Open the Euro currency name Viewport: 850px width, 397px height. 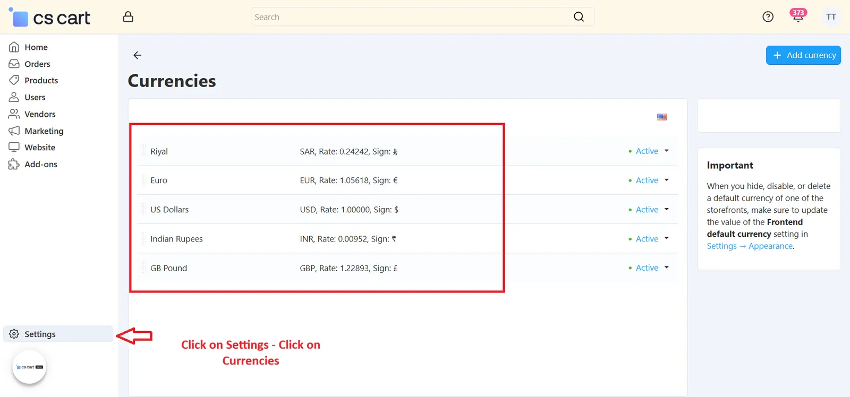159,180
